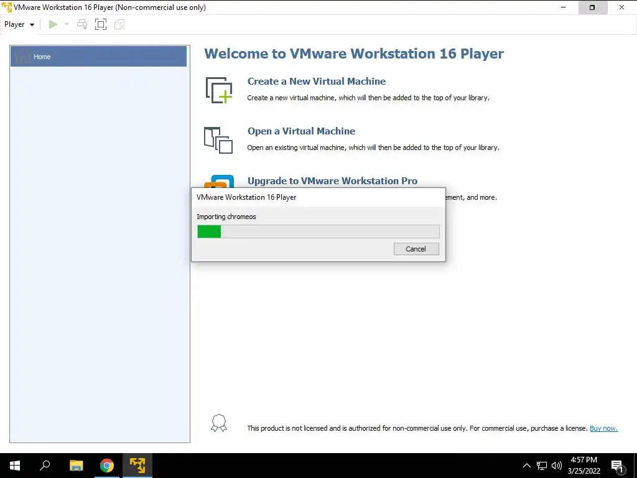Maximize the VMware Player window

[x=592, y=7]
